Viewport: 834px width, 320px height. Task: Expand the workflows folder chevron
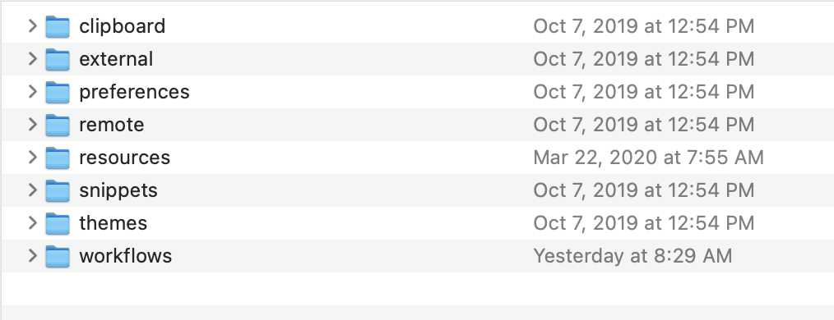[x=32, y=256]
